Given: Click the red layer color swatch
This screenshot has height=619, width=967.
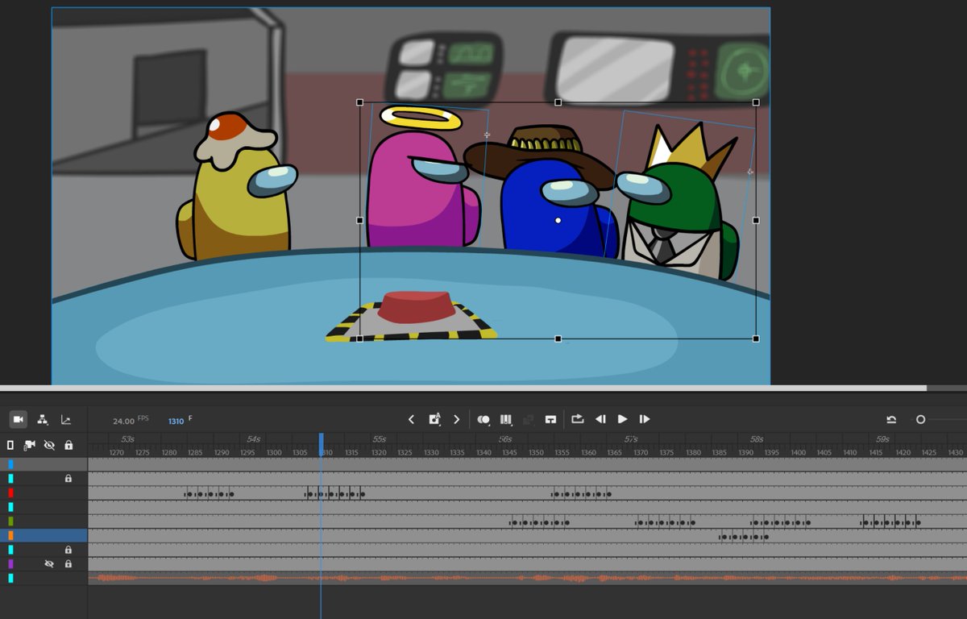Looking at the screenshot, I should pos(10,492).
